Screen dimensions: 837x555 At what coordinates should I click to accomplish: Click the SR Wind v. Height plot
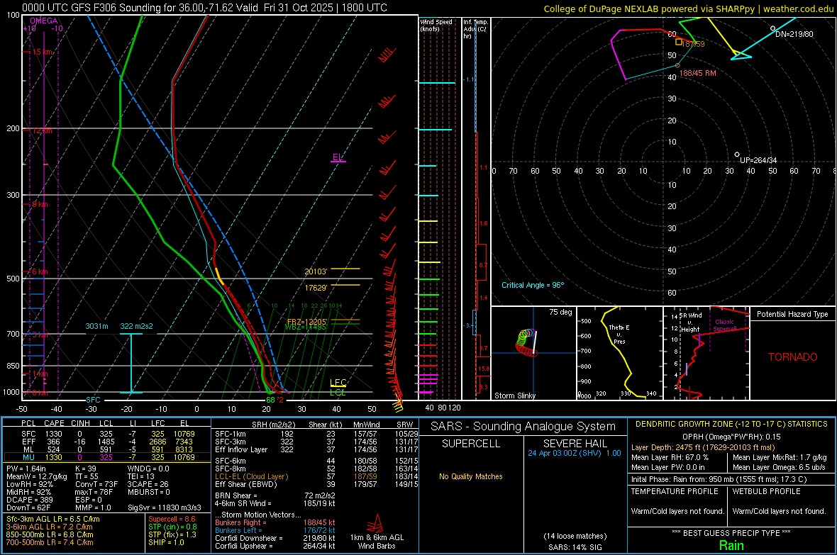tap(705, 354)
